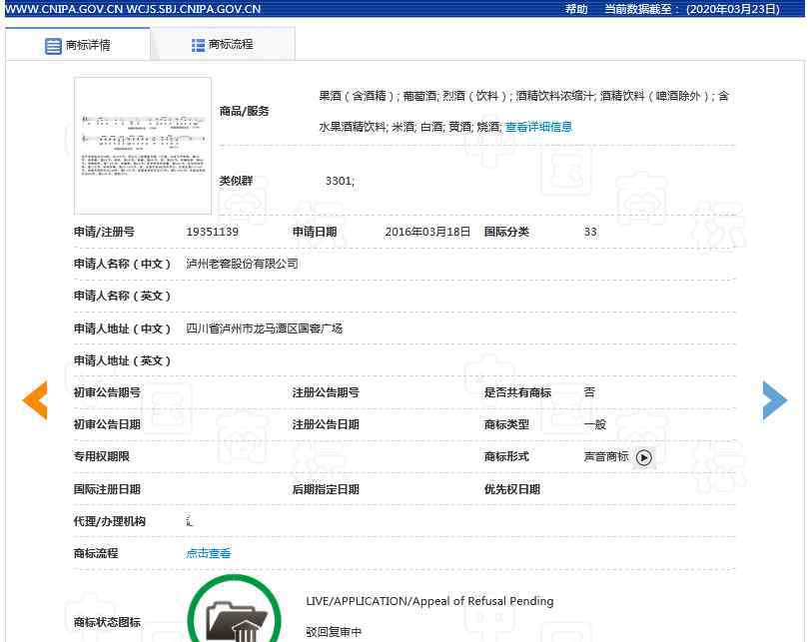
Task: Go to next trademark with blue arrow
Action: (x=774, y=400)
